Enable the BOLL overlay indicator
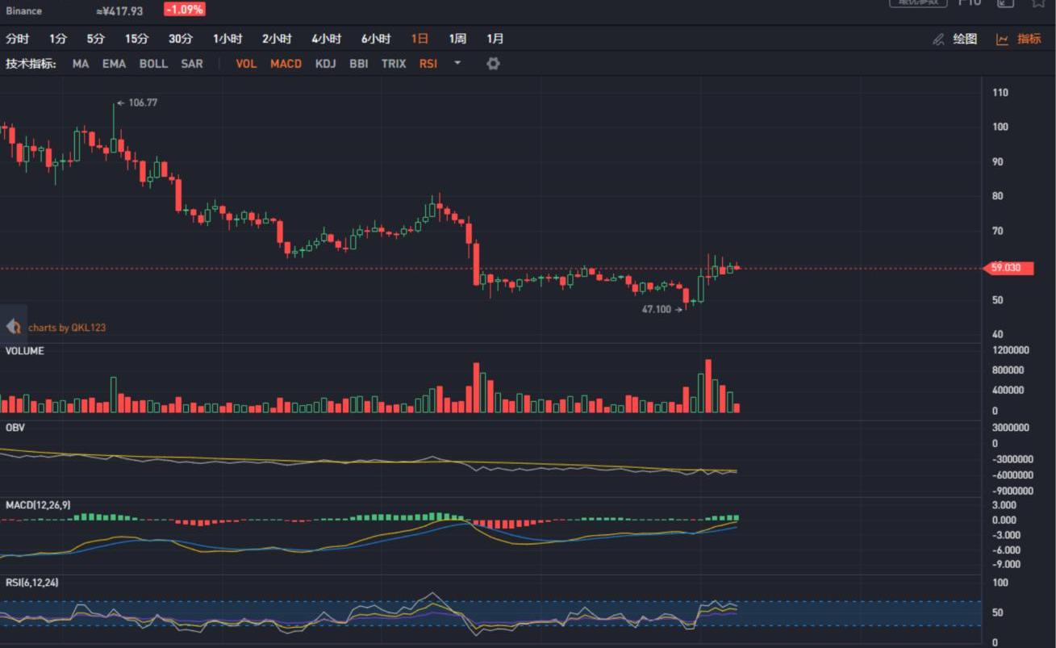 (153, 63)
